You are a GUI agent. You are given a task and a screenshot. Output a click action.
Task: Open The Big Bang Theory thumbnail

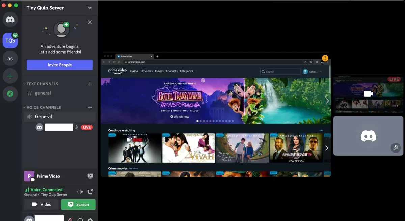[135, 148]
